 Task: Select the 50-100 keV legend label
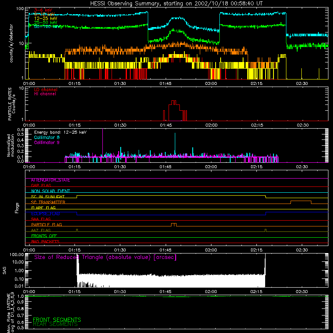[x=47, y=27]
